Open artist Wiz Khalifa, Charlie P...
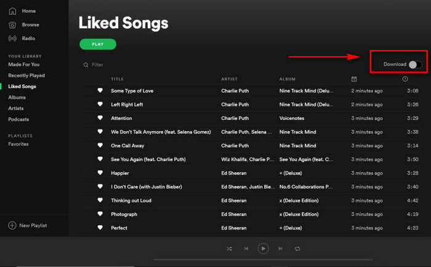Viewport: 431px width, 267px height. pyautogui.click(x=248, y=159)
